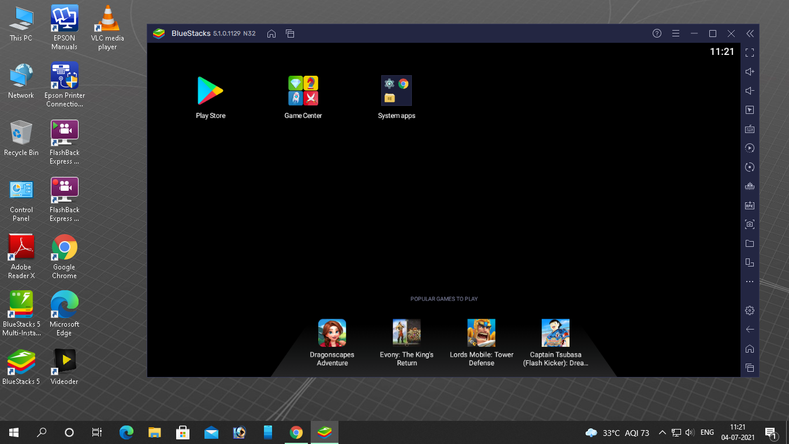The height and width of the screenshot is (444, 789).
Task: Open game controls keyboard icon in sidebar
Action: pyautogui.click(x=750, y=129)
